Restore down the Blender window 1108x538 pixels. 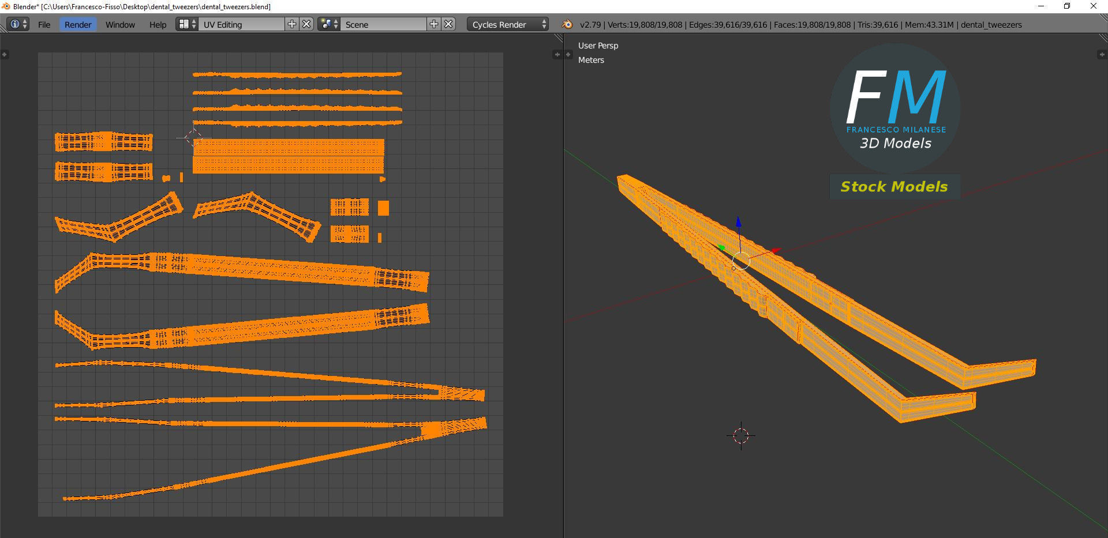1067,6
